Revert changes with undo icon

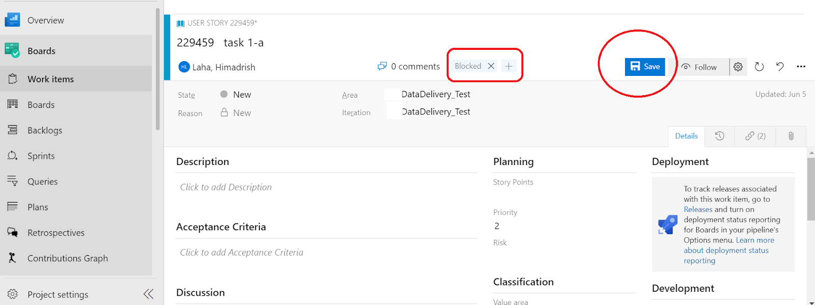point(780,67)
